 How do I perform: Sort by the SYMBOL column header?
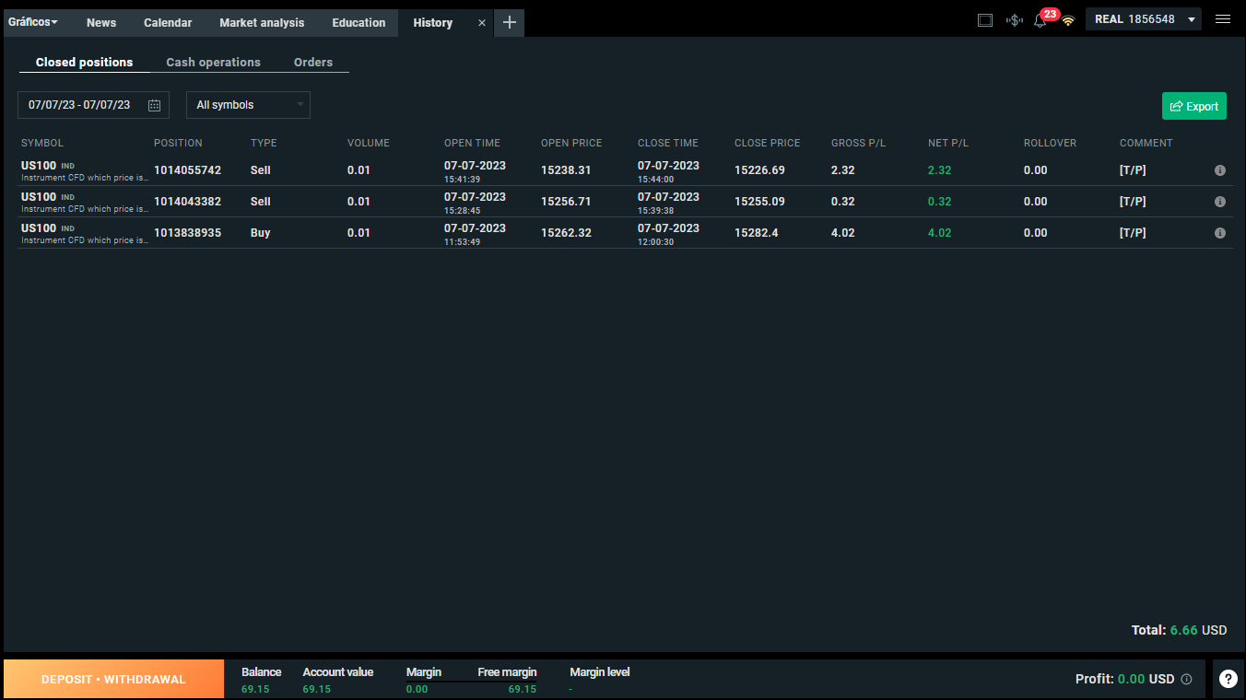point(42,143)
